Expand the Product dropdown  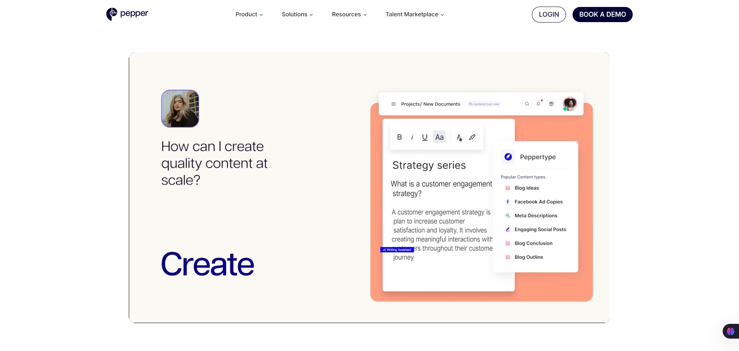249,14
